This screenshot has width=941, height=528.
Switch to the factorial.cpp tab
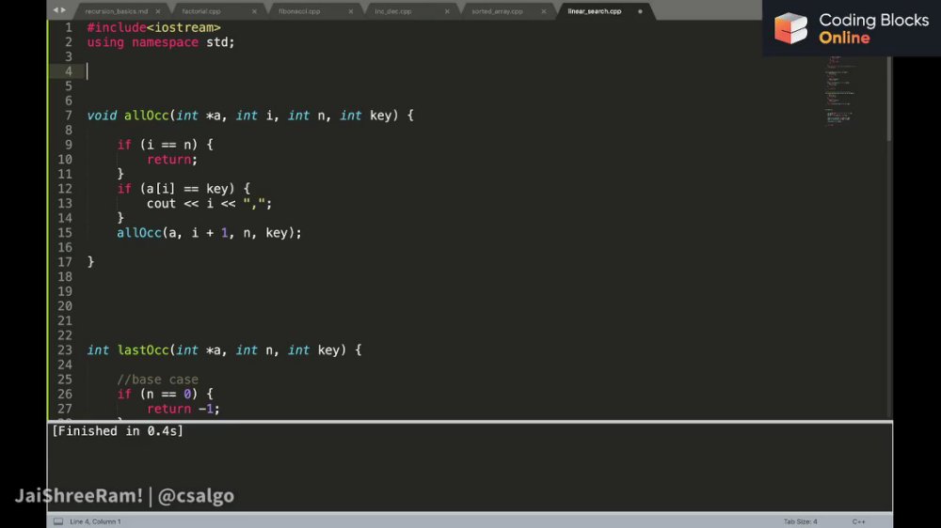tap(201, 11)
